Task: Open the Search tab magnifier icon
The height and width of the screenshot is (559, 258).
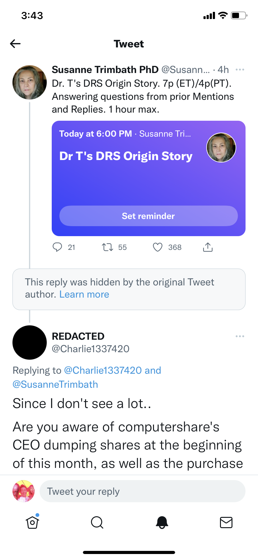Action: click(x=97, y=522)
